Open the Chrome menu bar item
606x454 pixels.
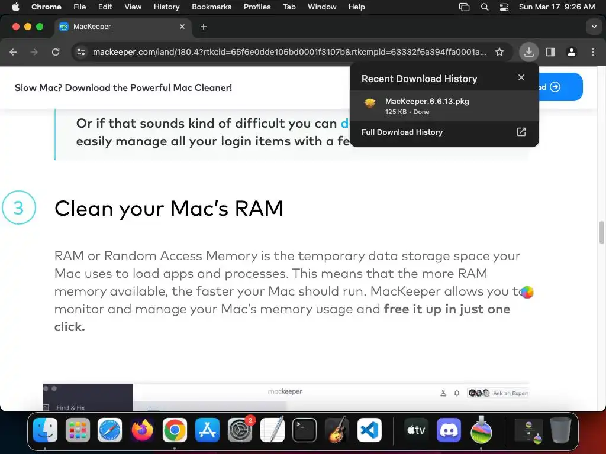tap(46, 7)
